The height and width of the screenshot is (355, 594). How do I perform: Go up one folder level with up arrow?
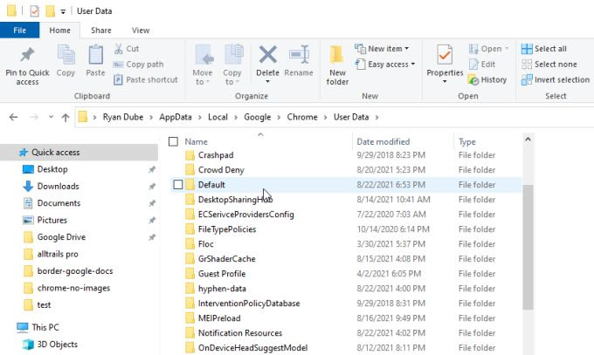[x=66, y=118]
